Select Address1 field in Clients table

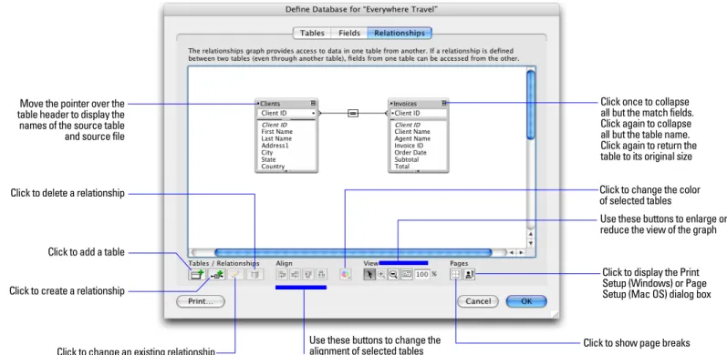pyautogui.click(x=274, y=146)
